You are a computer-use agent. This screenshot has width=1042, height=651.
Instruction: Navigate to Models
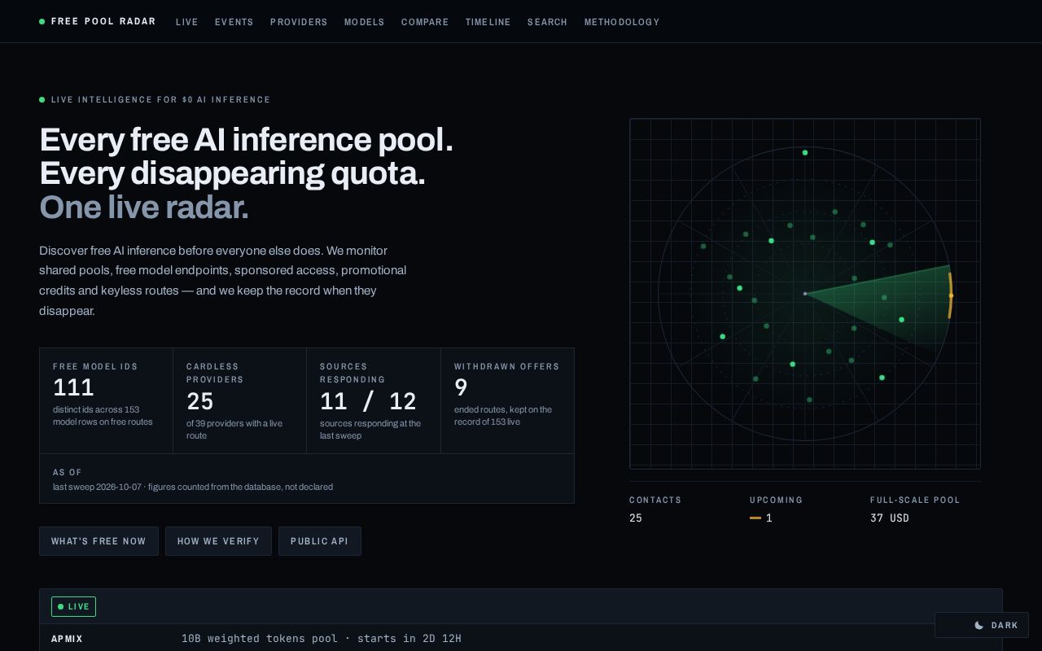tap(365, 22)
